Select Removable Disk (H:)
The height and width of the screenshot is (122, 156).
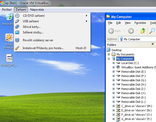coord(134,85)
